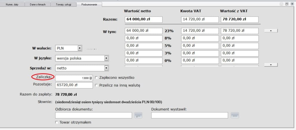
Task: Tick the Przelicz na inną walutę checkbox
Action: click(x=97, y=85)
